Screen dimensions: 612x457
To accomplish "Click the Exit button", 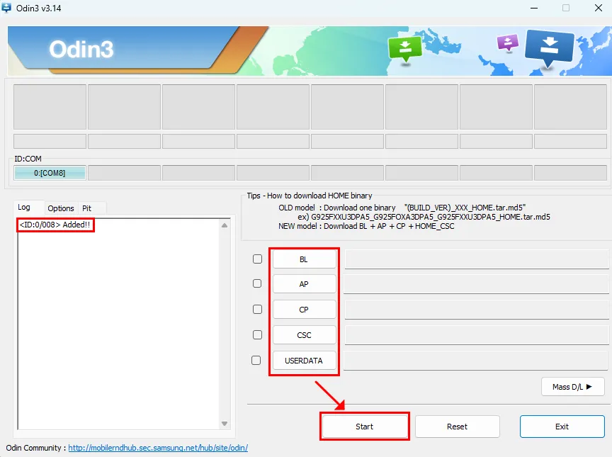I will click(562, 427).
